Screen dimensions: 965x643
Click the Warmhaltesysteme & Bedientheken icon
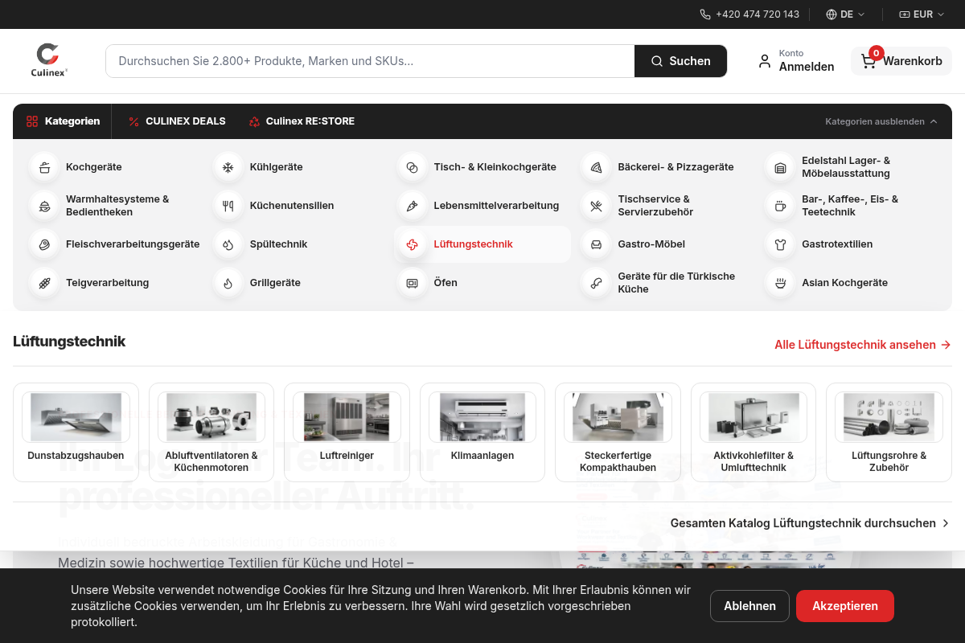(44, 206)
